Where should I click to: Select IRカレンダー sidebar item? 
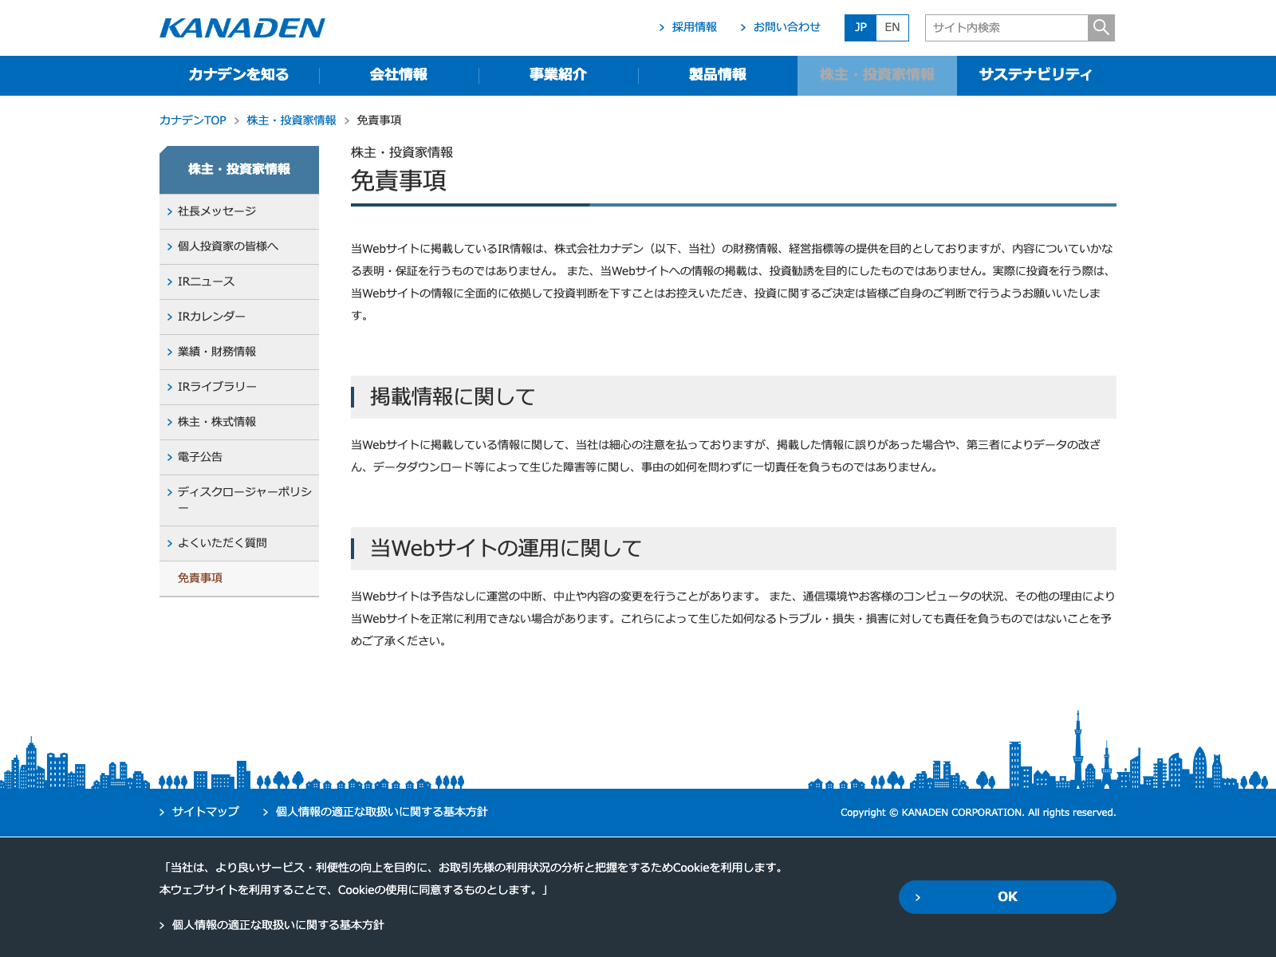pos(211,317)
